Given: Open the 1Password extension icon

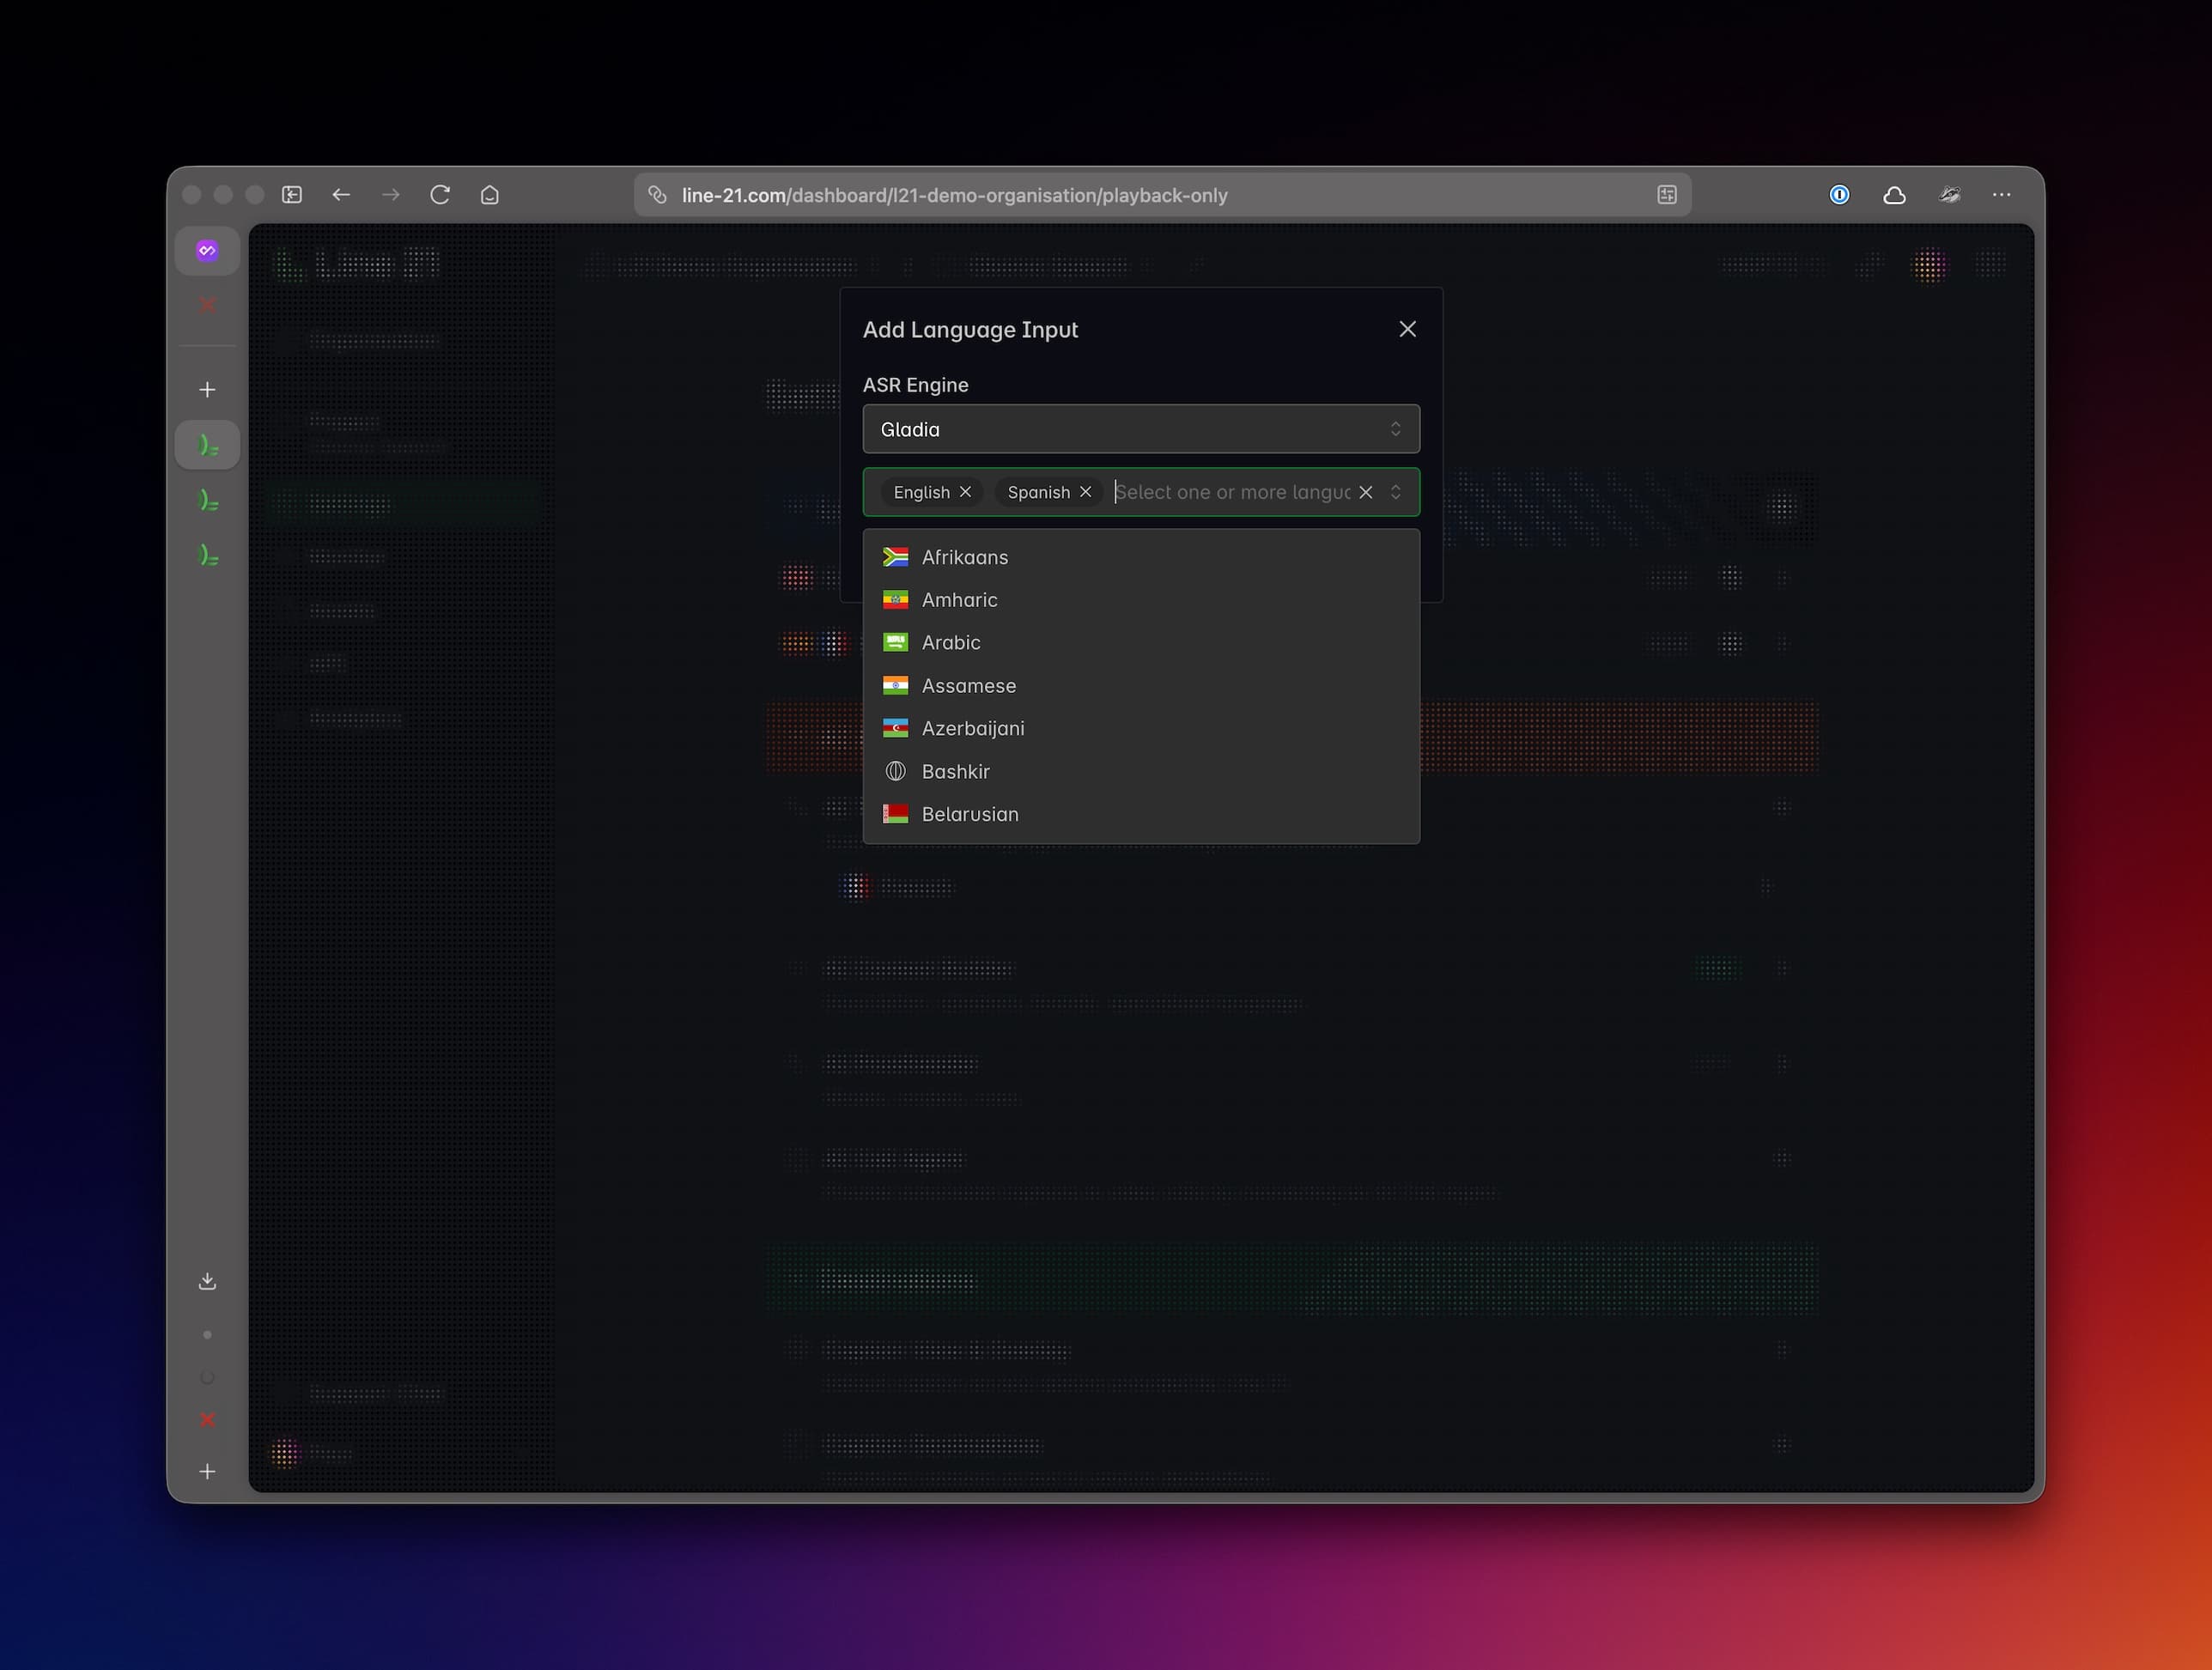Looking at the screenshot, I should pos(1839,195).
